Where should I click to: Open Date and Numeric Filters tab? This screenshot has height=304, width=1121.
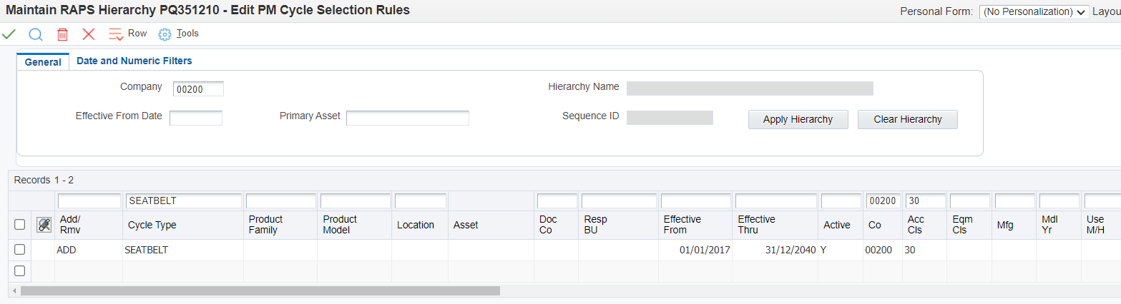pyautogui.click(x=134, y=61)
